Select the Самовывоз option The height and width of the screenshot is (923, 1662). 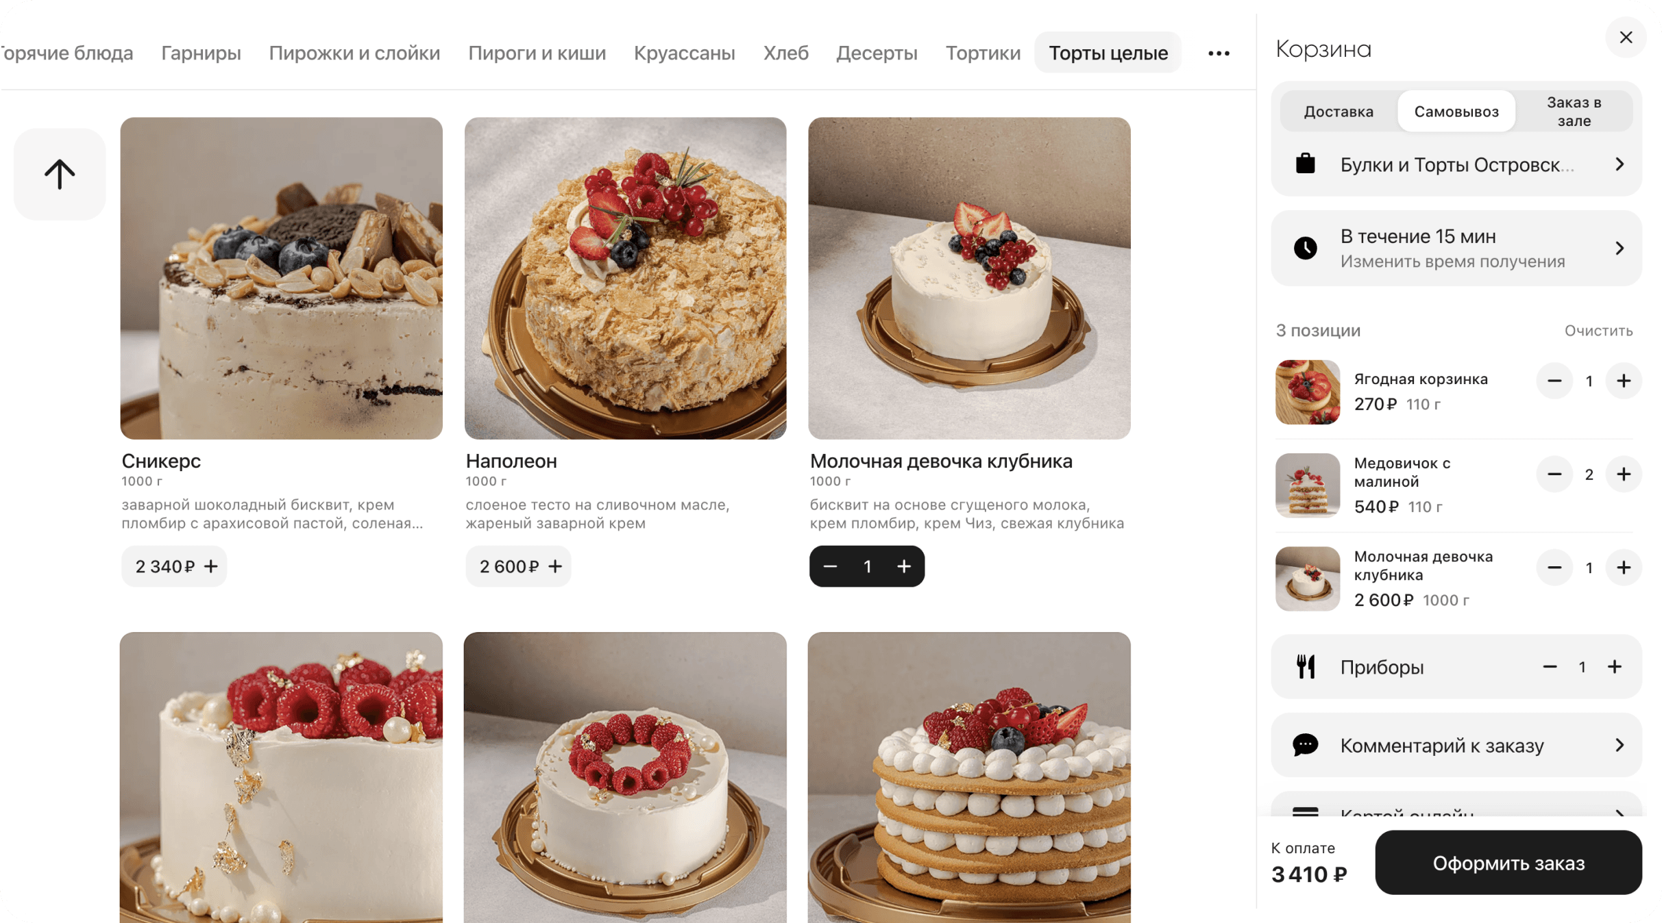coord(1456,112)
